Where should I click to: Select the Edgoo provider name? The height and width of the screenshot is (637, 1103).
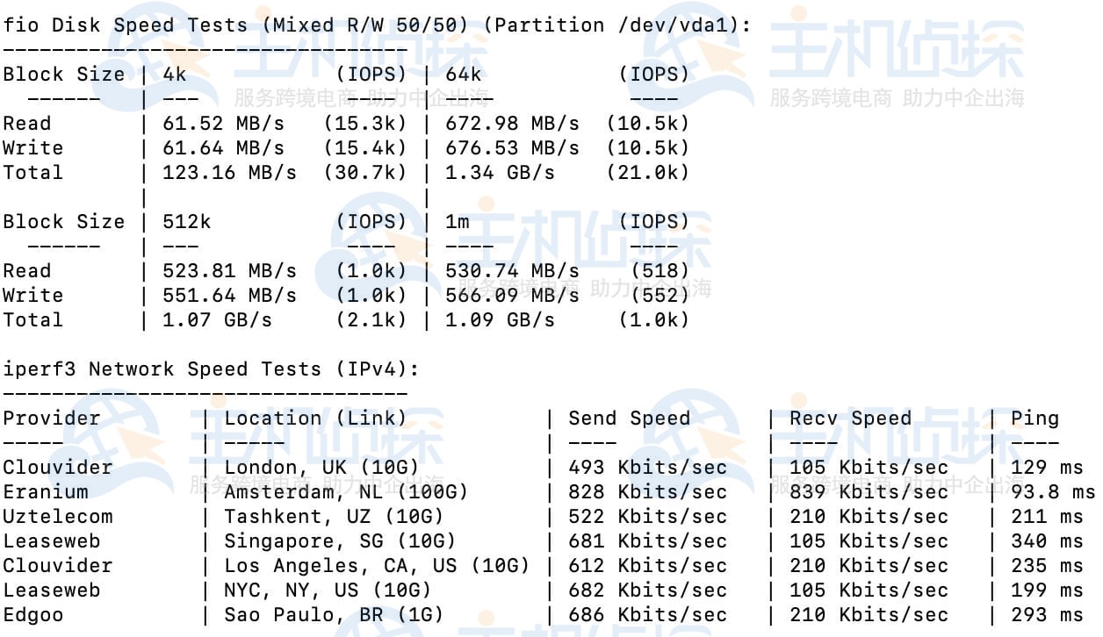pyautogui.click(x=32, y=615)
